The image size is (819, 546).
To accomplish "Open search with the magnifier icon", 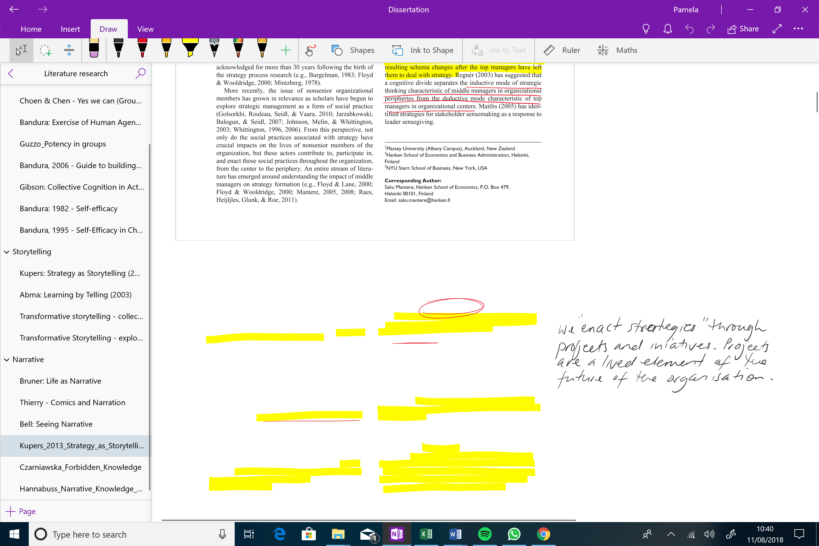I will (140, 73).
